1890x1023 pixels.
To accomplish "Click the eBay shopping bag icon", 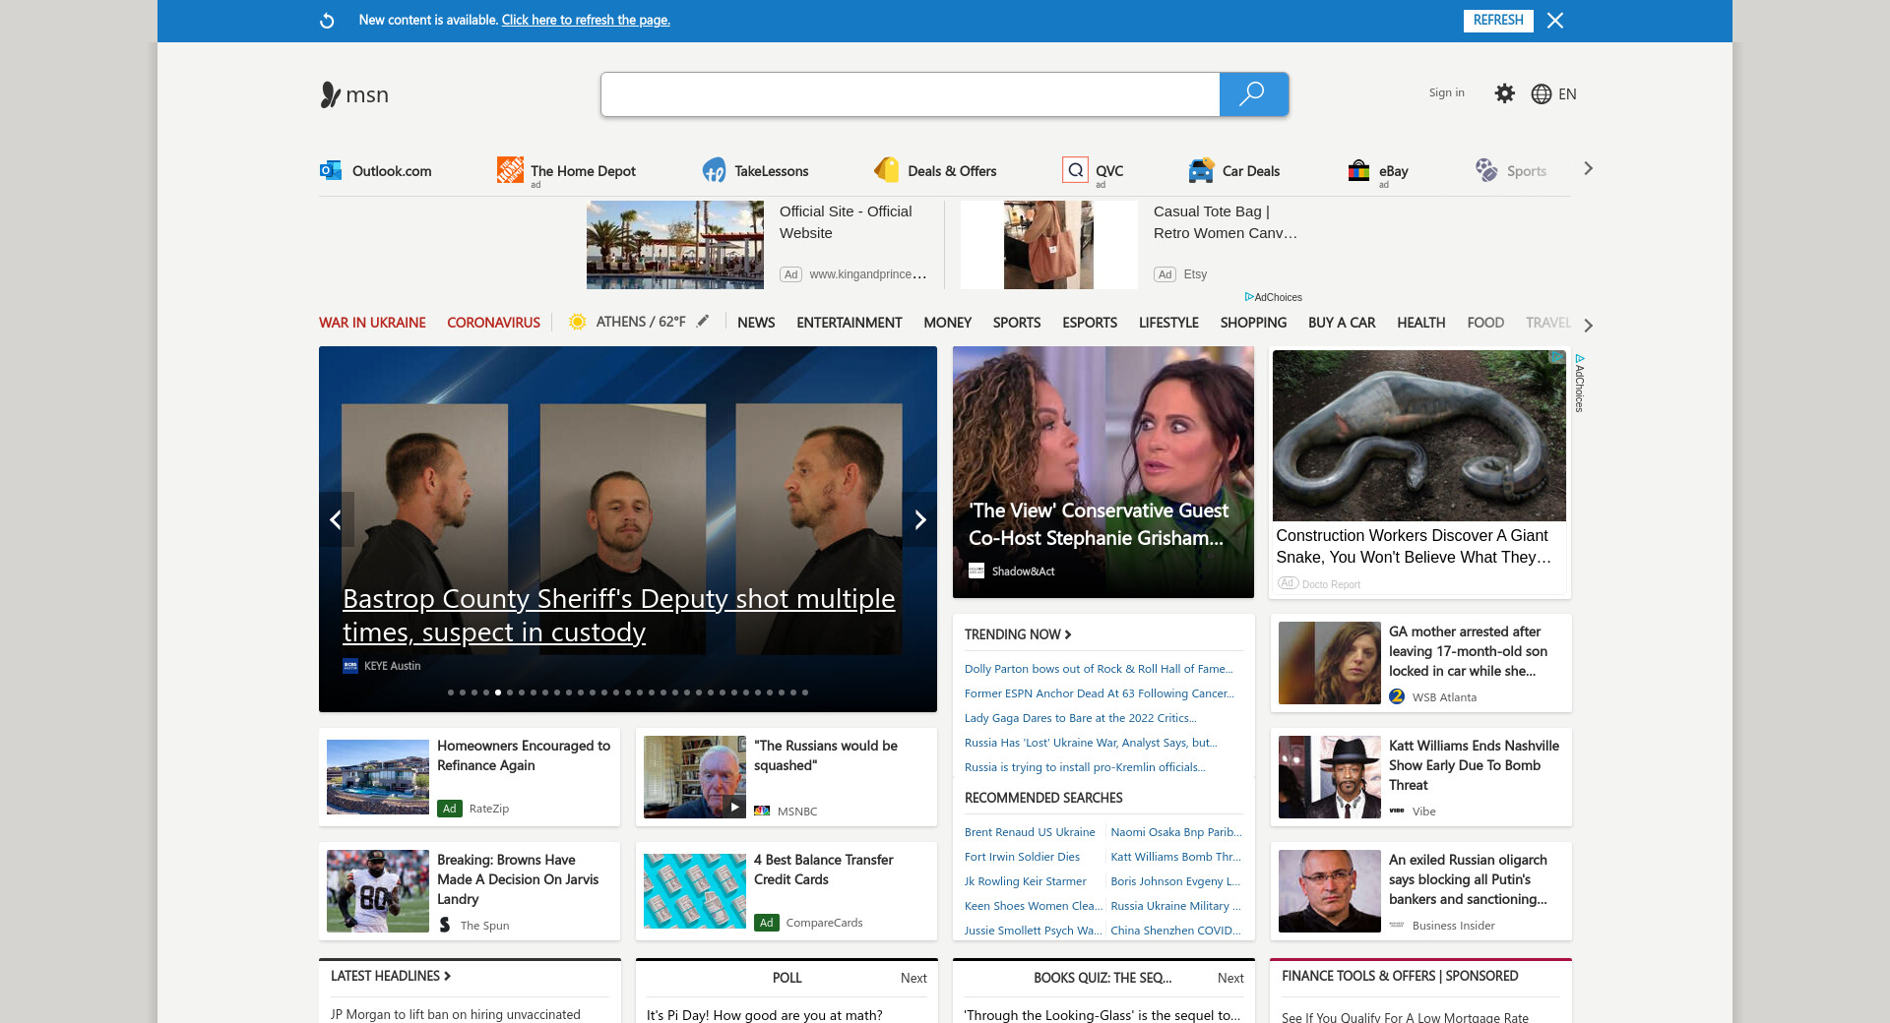I will 1358,171.
